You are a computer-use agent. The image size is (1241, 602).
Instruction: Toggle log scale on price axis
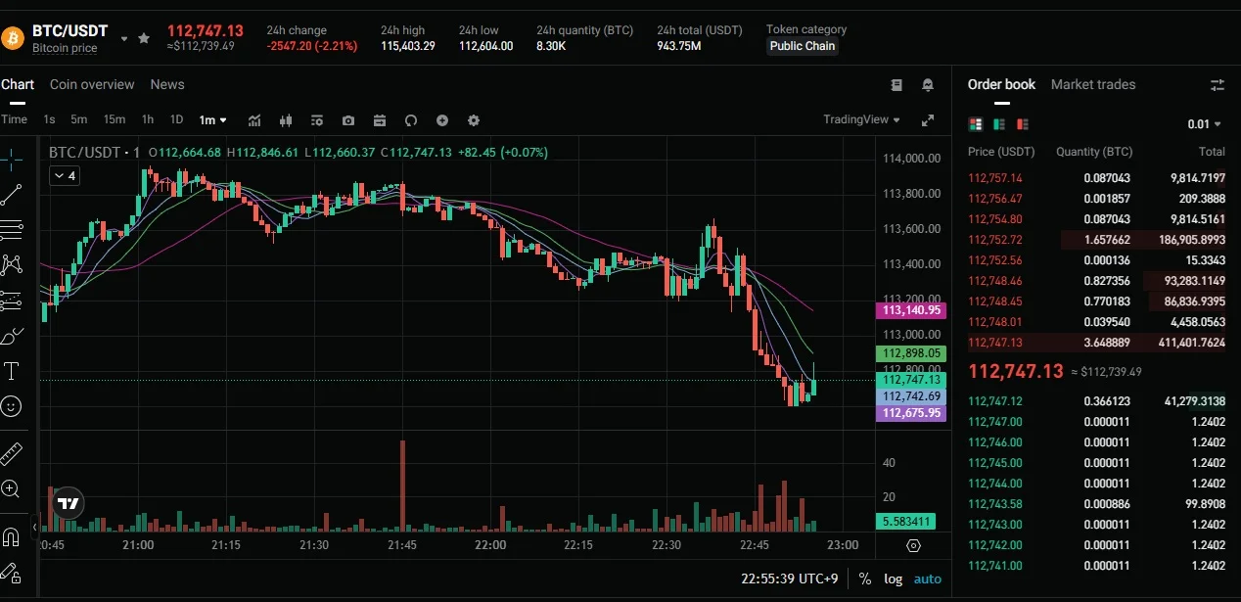click(894, 579)
